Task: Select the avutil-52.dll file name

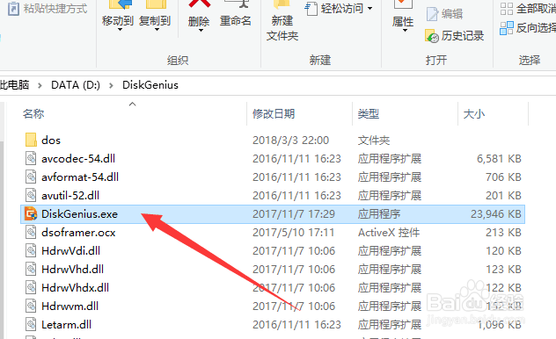Action: pyautogui.click(x=70, y=195)
